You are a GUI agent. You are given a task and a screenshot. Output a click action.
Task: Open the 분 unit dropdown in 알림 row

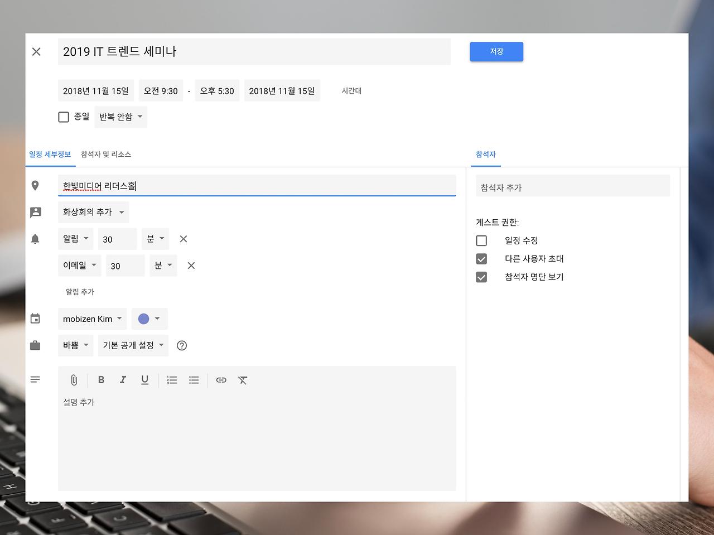pos(155,239)
